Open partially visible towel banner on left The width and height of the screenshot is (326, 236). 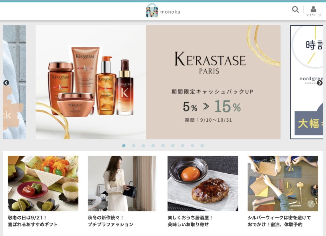click(14, 82)
